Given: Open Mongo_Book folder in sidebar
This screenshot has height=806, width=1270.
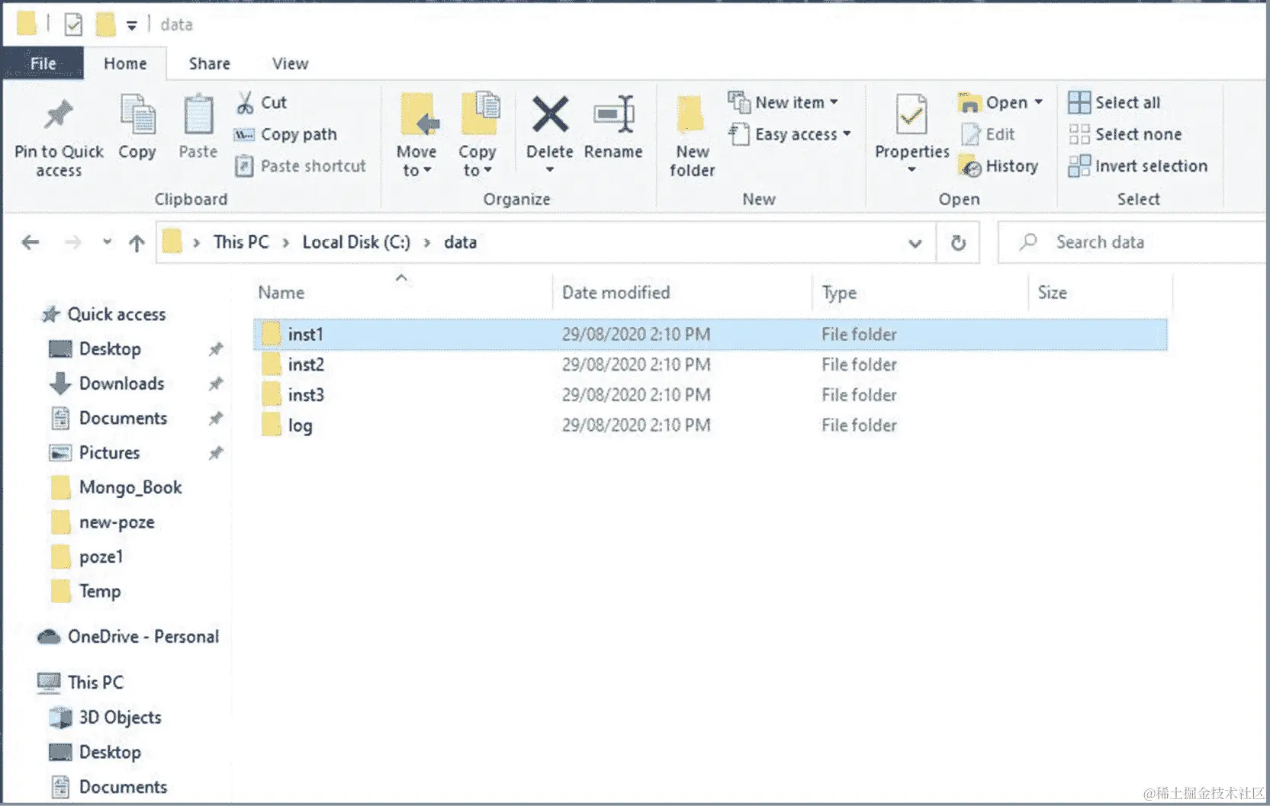Looking at the screenshot, I should pyautogui.click(x=130, y=488).
